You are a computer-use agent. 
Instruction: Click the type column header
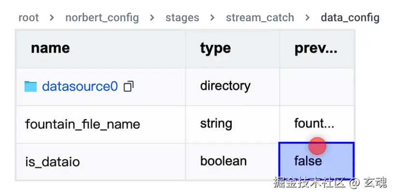pyautogui.click(x=215, y=48)
